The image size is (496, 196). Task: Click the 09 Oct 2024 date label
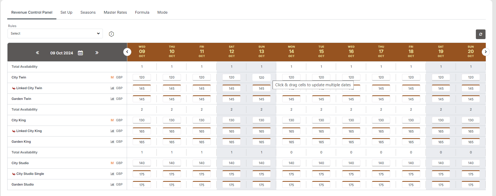point(61,53)
